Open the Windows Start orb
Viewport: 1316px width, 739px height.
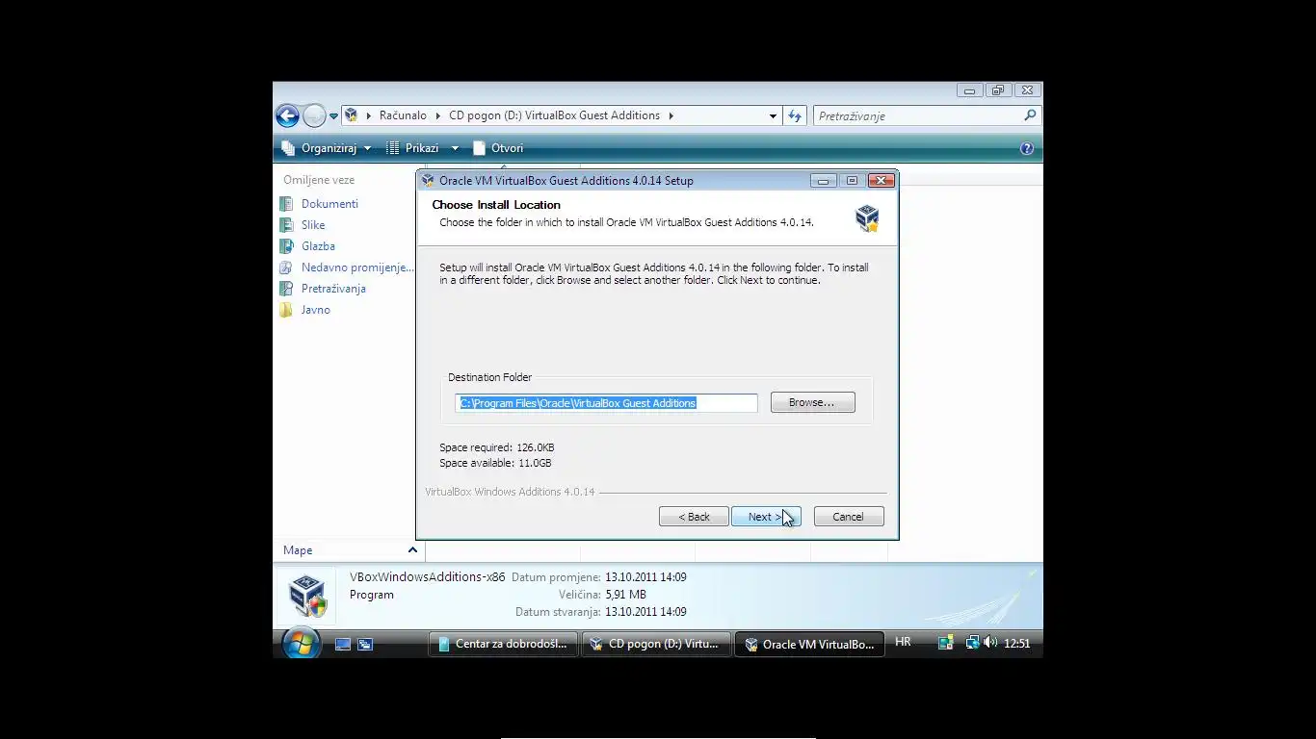[x=300, y=643]
